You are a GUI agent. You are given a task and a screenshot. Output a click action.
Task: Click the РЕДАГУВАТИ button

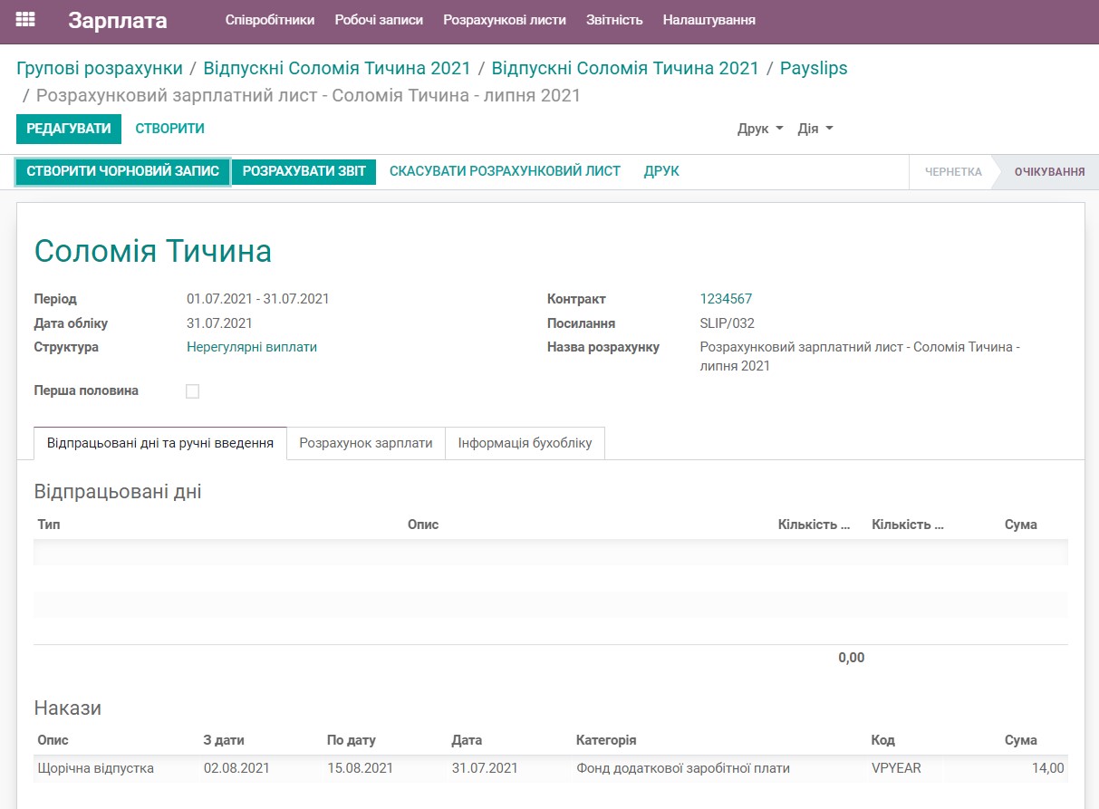point(69,129)
